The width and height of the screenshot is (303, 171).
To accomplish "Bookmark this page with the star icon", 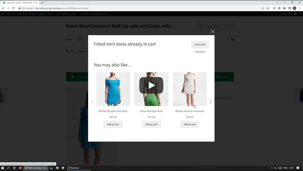I will tap(268, 8).
